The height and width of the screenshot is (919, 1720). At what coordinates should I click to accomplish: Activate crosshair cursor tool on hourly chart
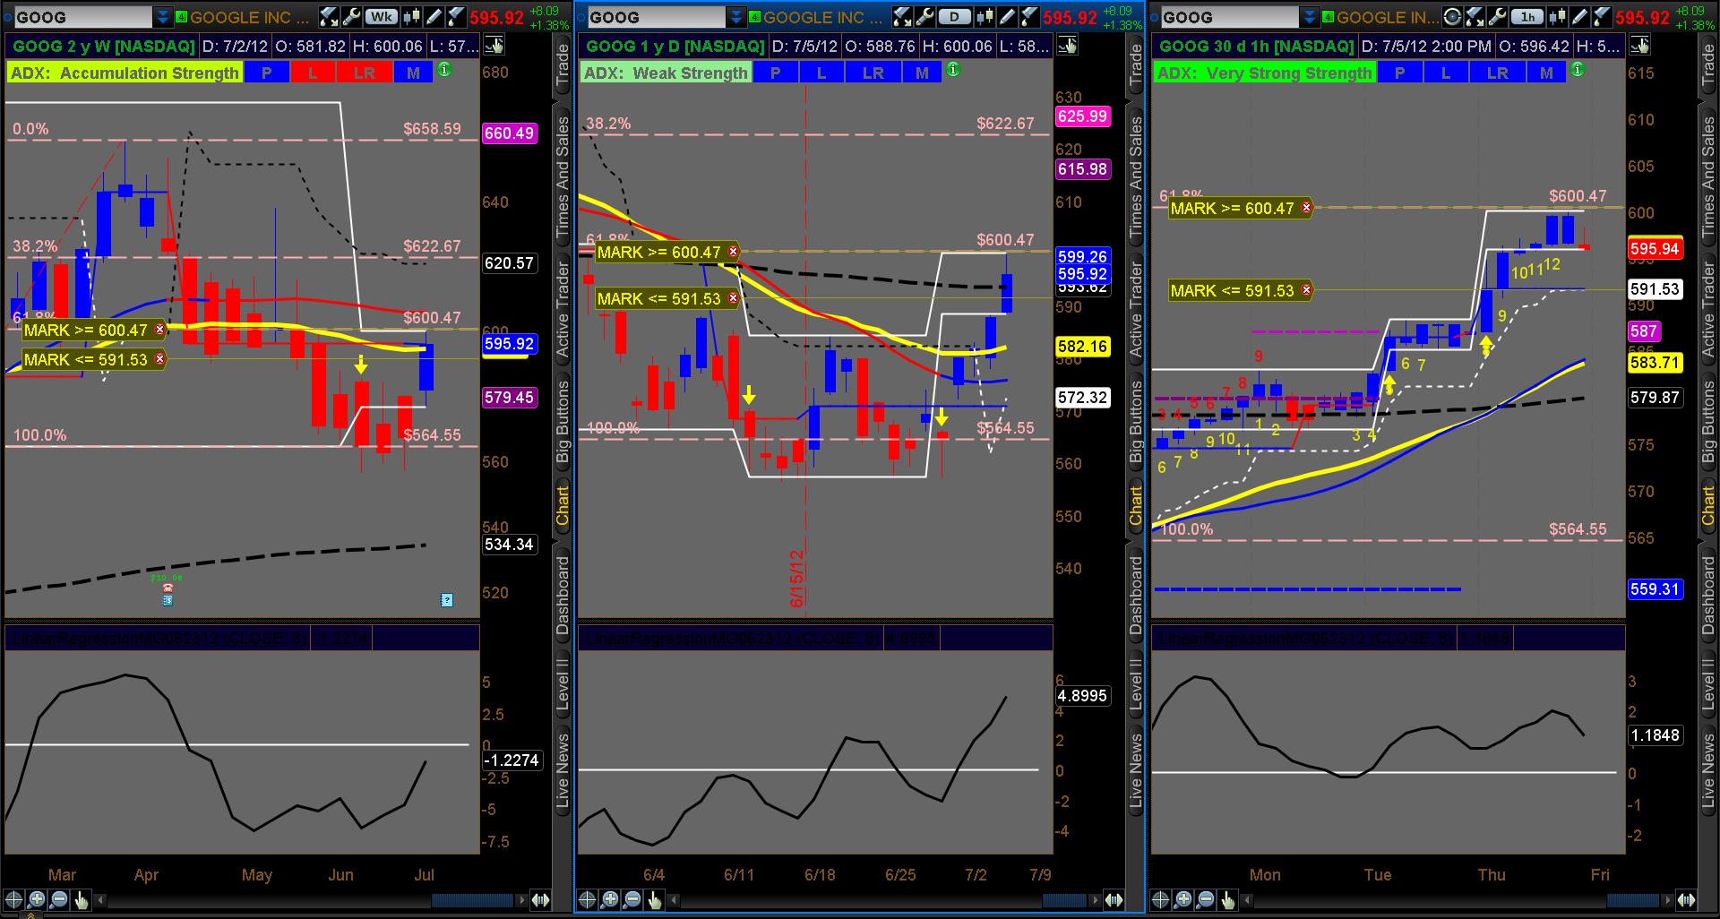(1161, 900)
